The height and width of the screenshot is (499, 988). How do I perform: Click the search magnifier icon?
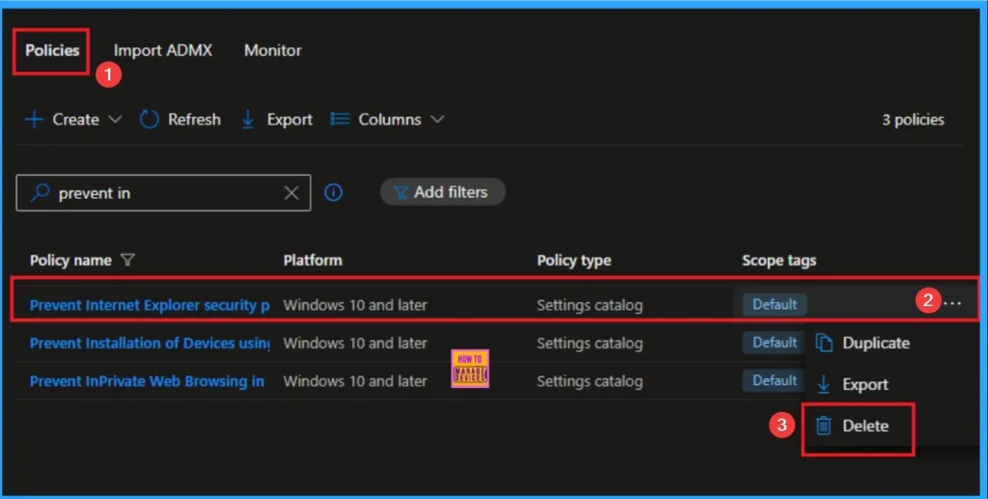click(x=40, y=192)
